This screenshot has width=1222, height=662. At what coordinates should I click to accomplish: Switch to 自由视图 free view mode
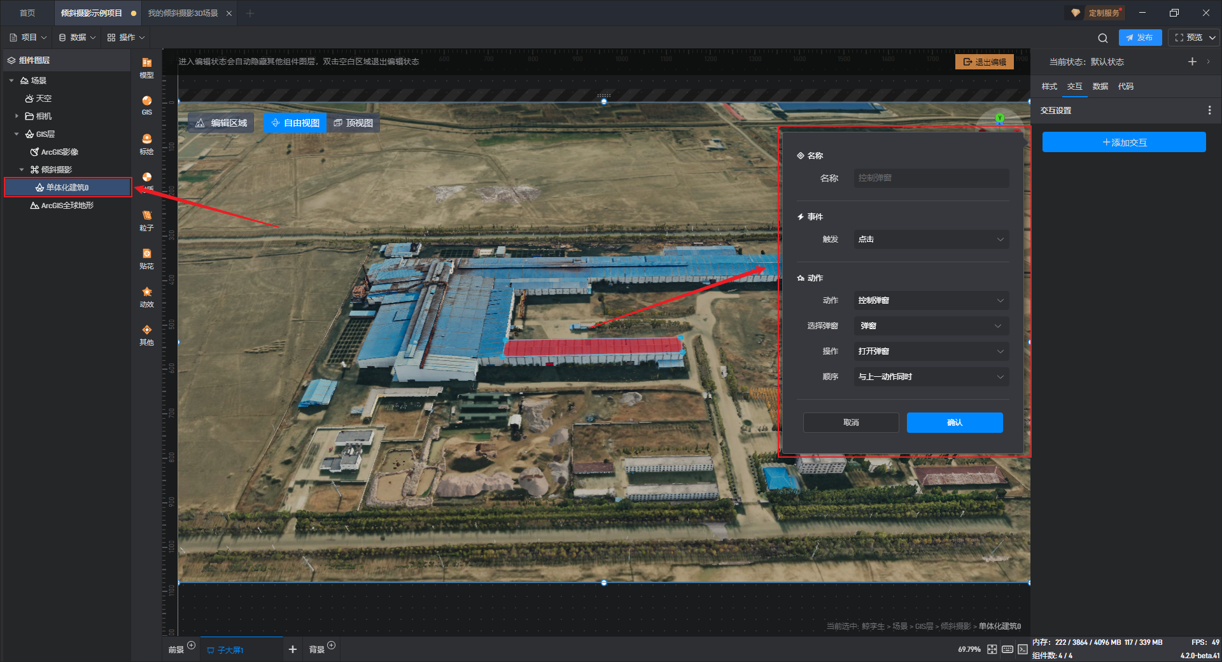(295, 123)
